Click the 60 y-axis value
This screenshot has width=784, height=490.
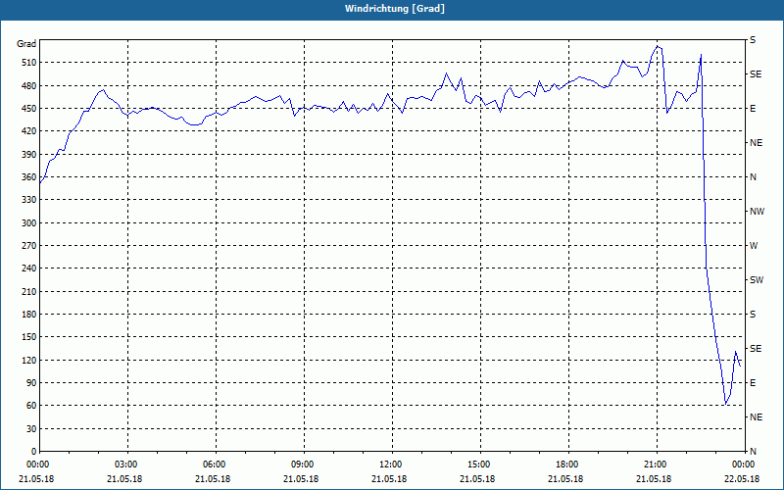(x=31, y=406)
